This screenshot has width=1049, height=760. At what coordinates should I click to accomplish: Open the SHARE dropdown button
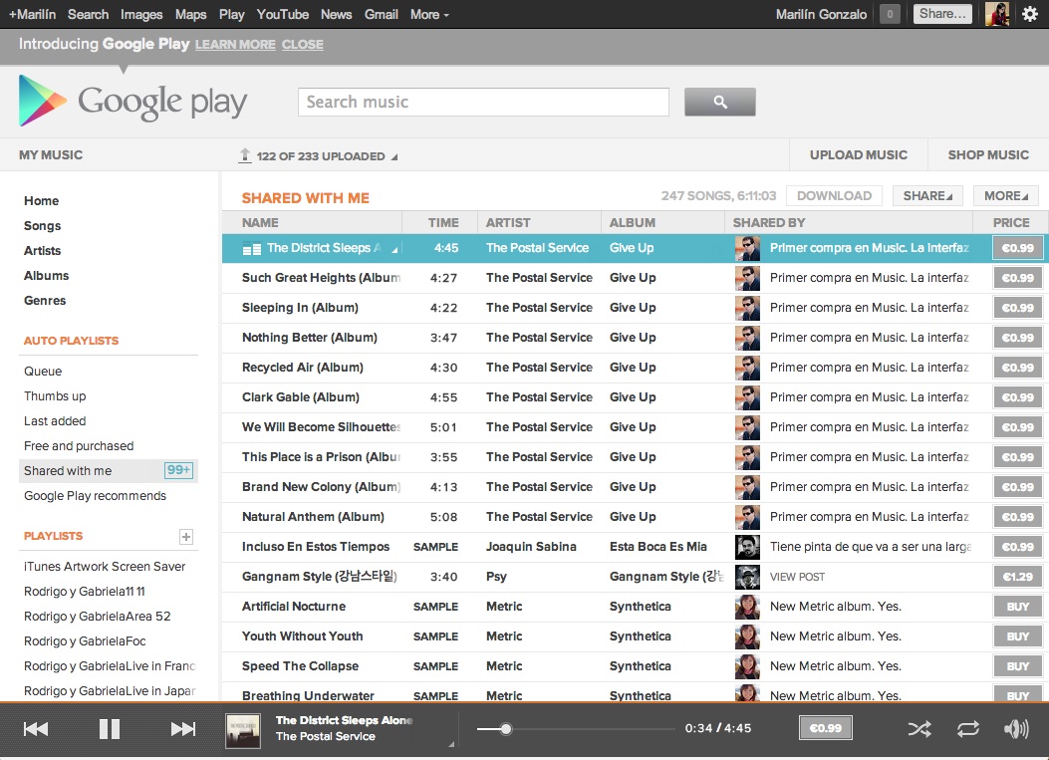(927, 196)
